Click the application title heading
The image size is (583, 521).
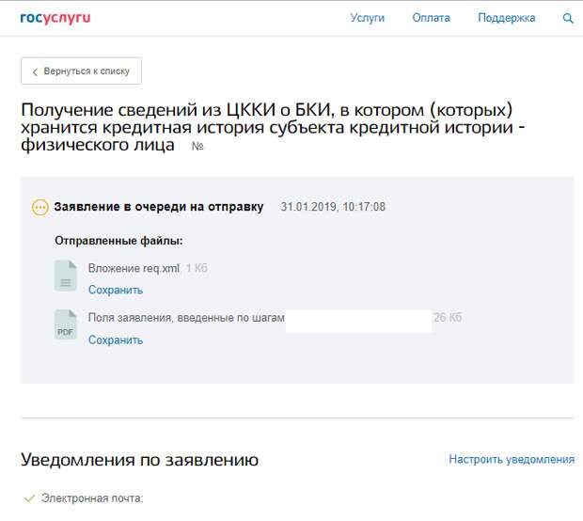click(x=274, y=127)
